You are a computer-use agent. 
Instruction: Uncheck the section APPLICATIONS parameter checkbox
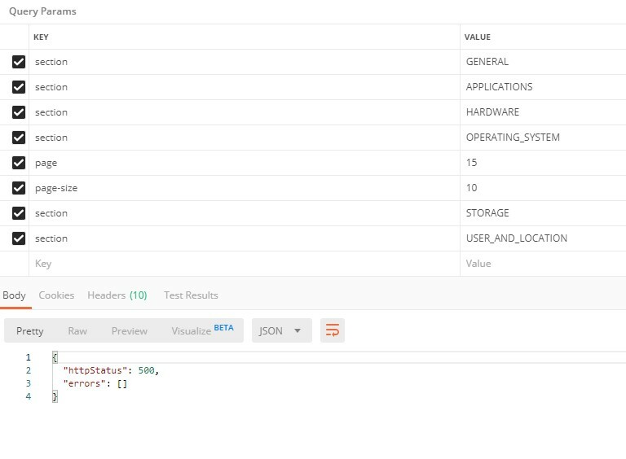(19, 87)
